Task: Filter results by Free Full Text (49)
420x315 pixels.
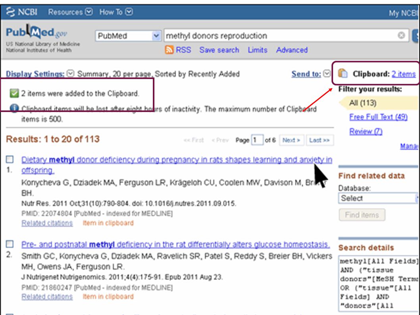Action: point(378,117)
